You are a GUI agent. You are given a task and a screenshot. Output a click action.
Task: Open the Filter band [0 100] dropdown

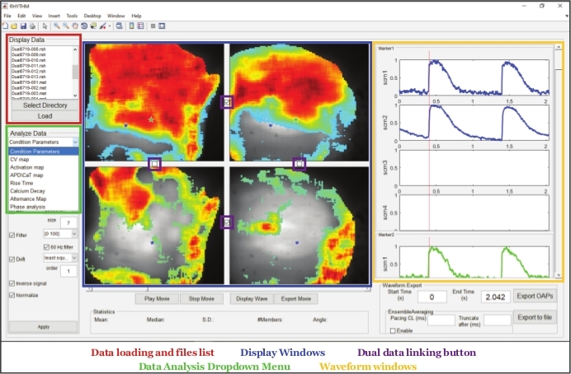[60, 234]
